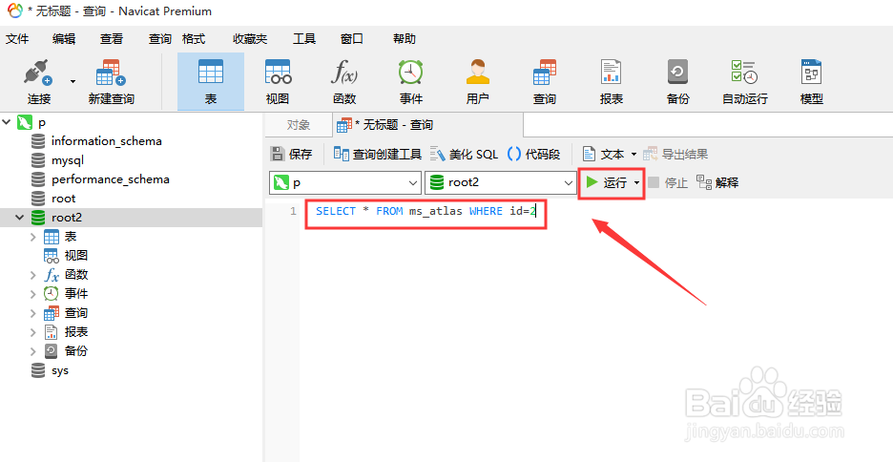Run the query with 运行 button

pyautogui.click(x=606, y=182)
